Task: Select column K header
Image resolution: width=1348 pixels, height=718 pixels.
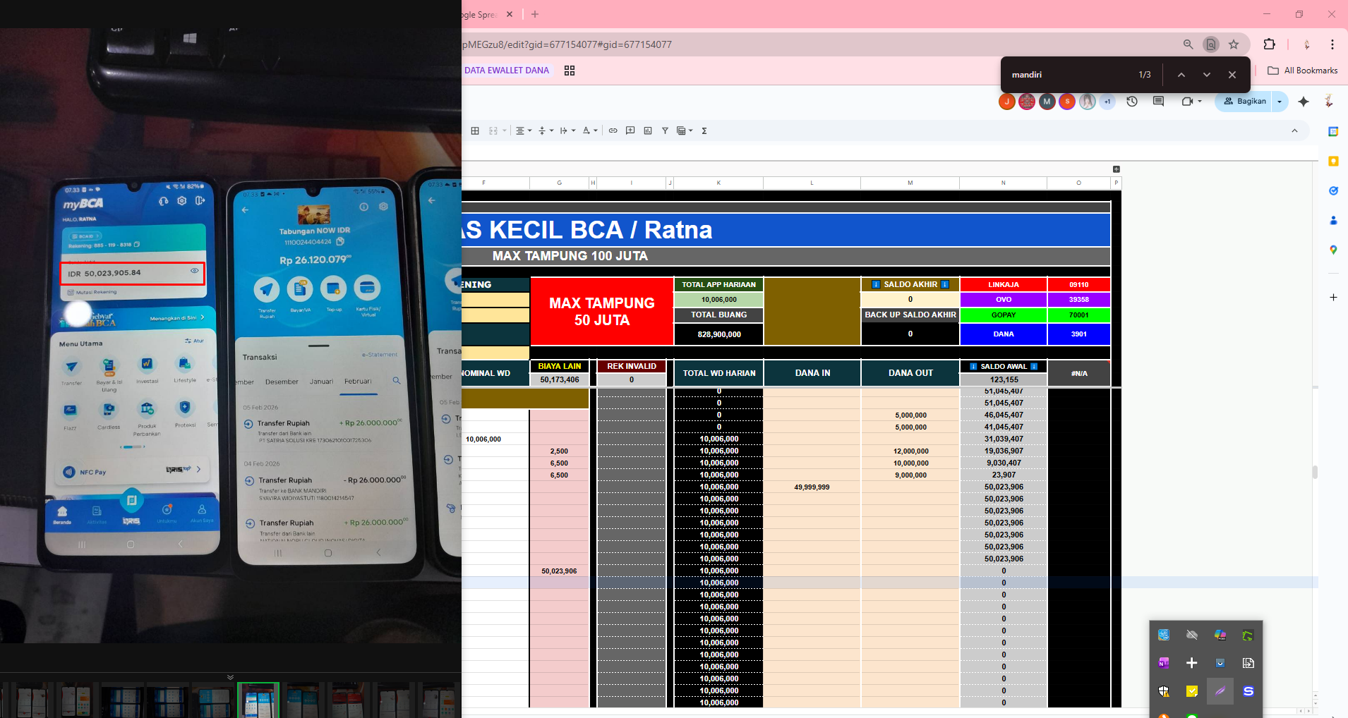Action: click(x=718, y=183)
